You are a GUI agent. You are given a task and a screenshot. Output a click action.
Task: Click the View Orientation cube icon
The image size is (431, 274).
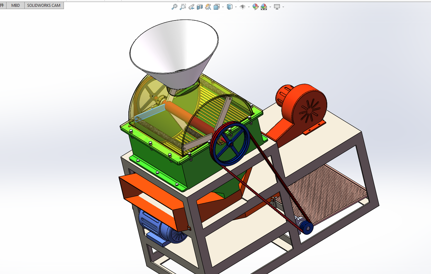[x=216, y=6]
